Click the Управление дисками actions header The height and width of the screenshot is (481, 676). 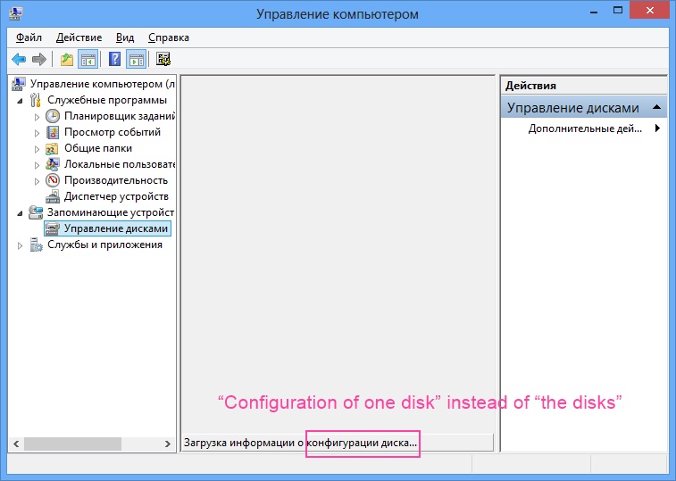pyautogui.click(x=584, y=107)
